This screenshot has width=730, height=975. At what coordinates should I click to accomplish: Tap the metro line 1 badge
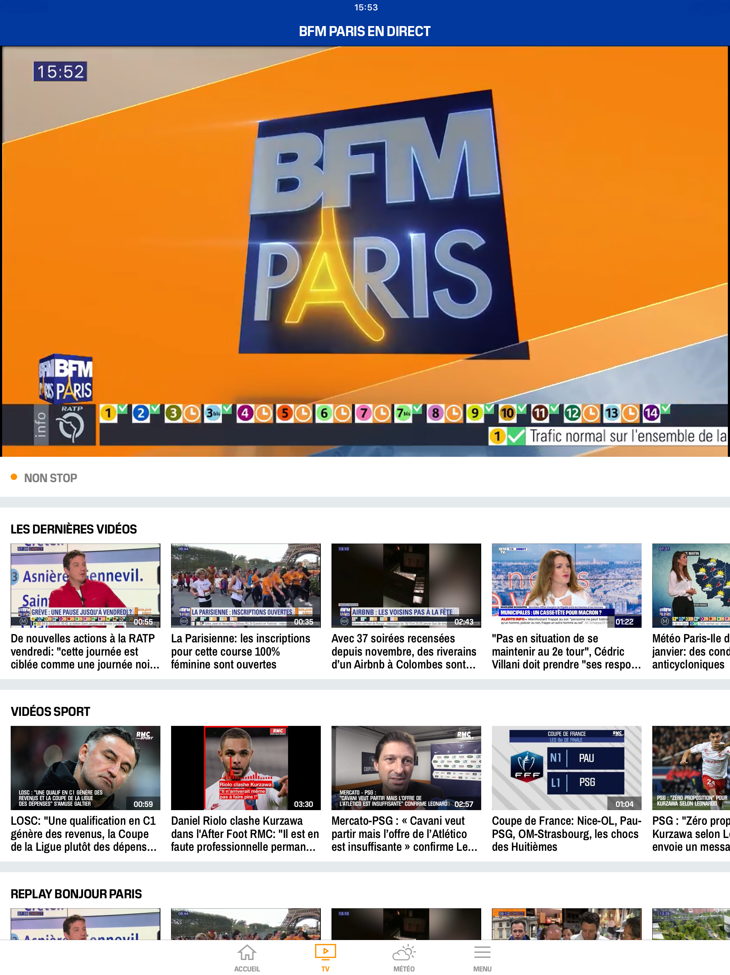click(108, 414)
